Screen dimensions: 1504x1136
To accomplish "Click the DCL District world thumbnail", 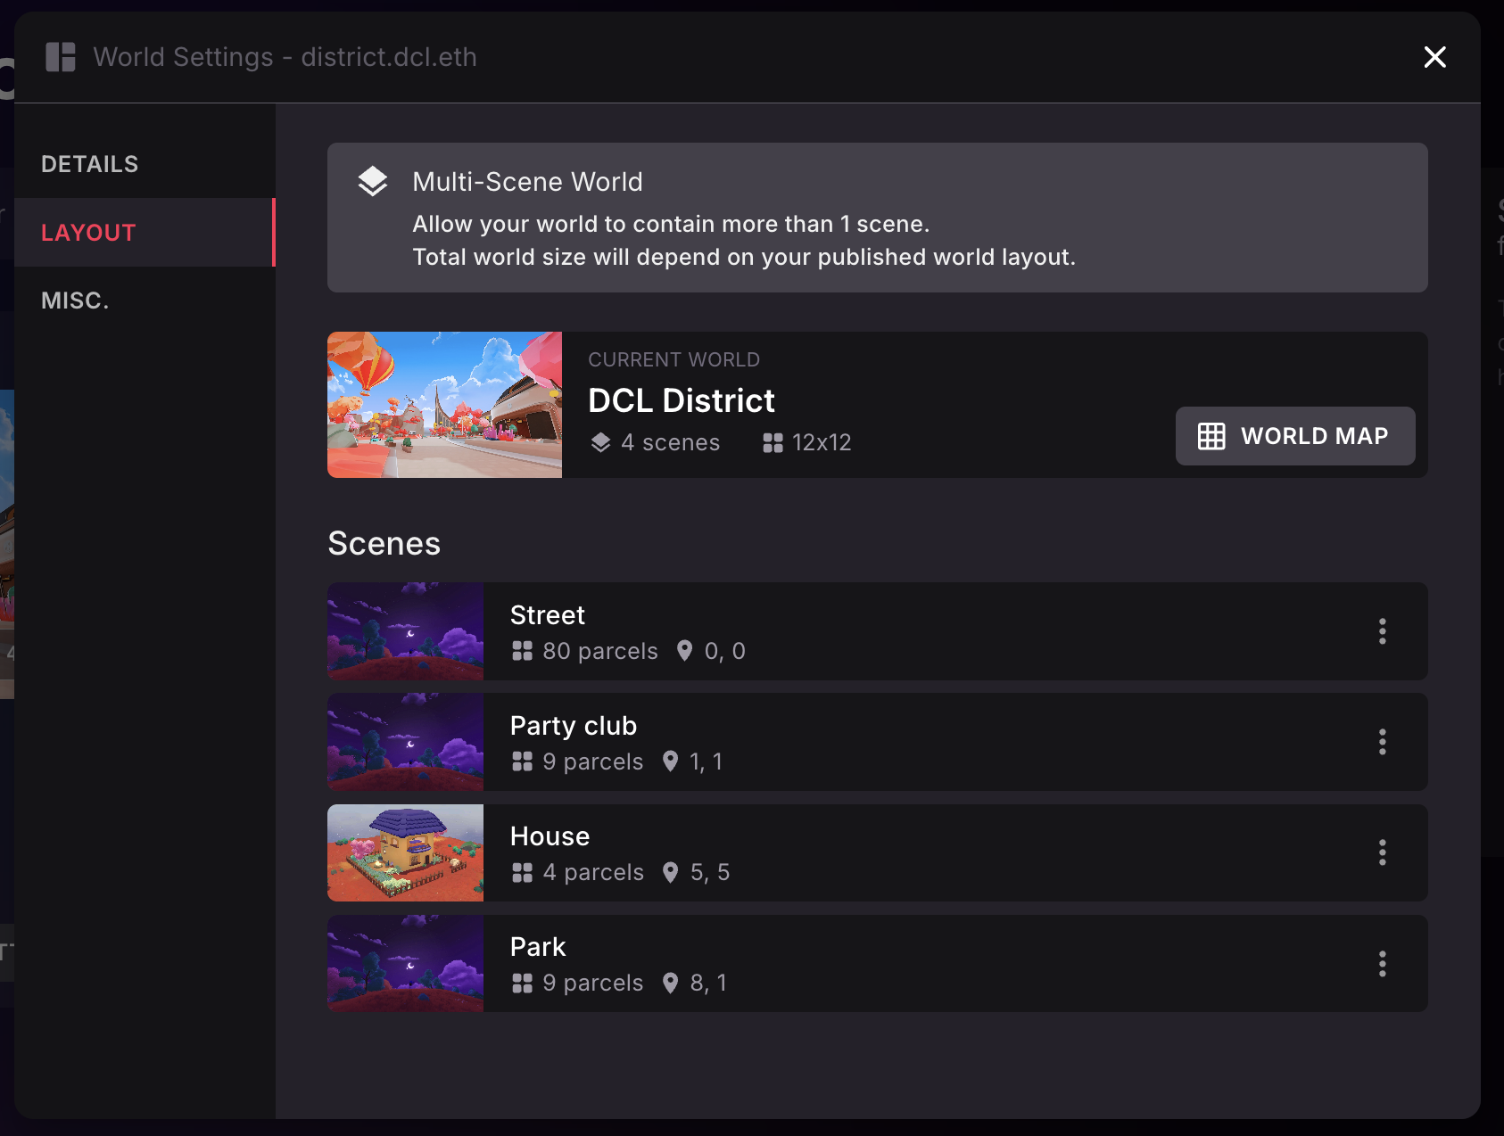I will pos(444,405).
